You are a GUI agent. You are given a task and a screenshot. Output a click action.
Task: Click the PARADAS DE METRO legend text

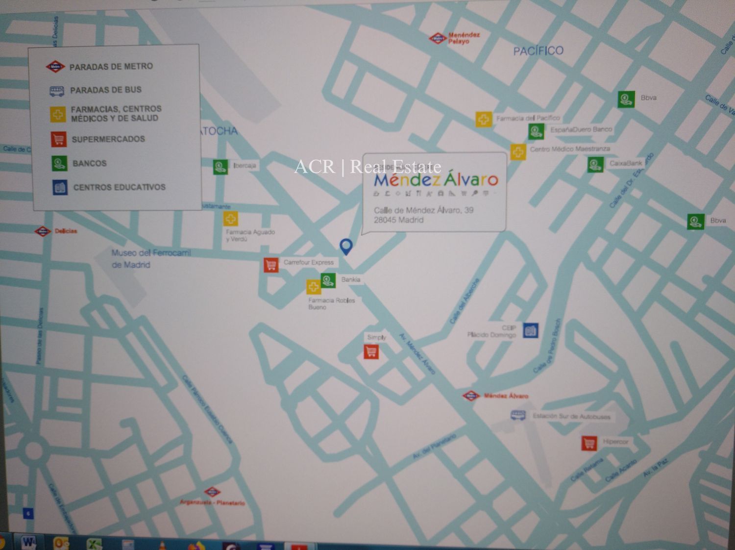pos(111,67)
